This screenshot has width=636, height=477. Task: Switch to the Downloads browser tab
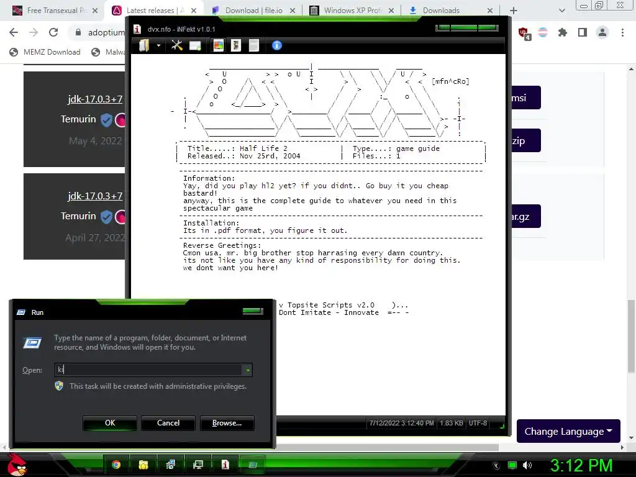pyautogui.click(x=442, y=11)
